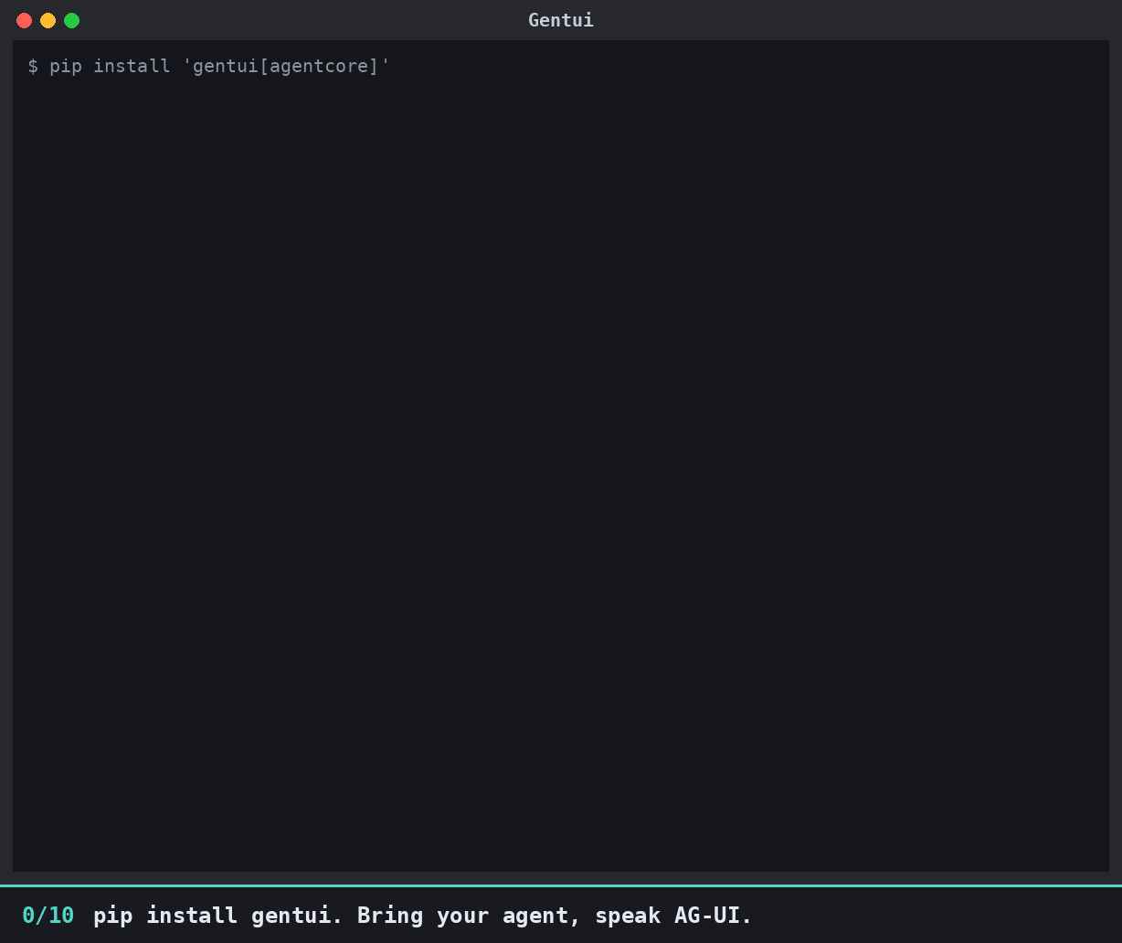Screen dimensions: 1122x943
Task: Close the Gentui window with red button
Action: click(25, 20)
